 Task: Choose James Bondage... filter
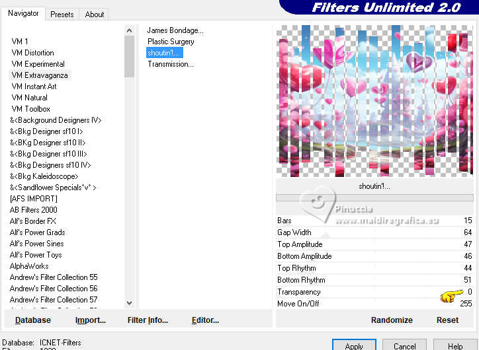pyautogui.click(x=175, y=30)
